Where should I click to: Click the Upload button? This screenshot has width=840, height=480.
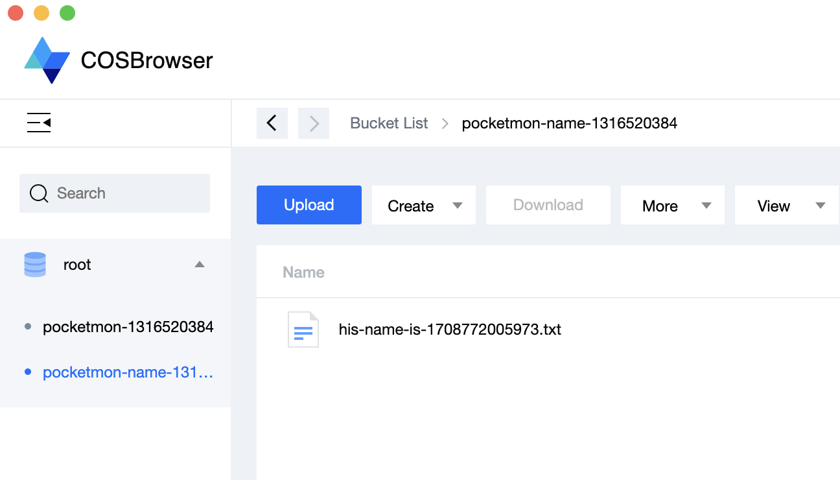coord(309,205)
